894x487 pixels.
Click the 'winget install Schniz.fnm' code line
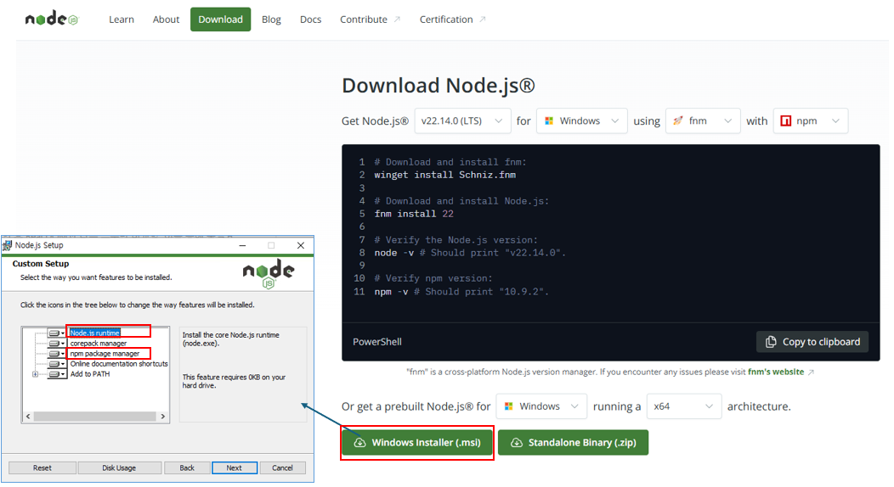[x=444, y=176]
